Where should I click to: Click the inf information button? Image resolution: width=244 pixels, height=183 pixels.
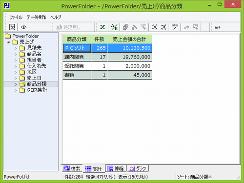pos(218,27)
